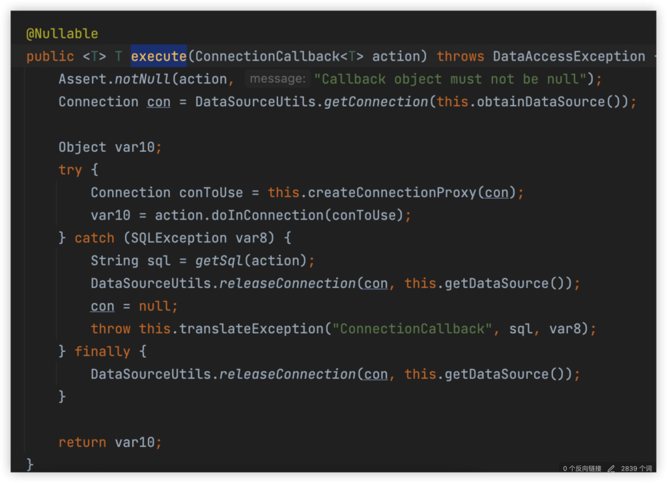Open the 0 个反向链接 backlinks indicator
The width and height of the screenshot is (667, 483).
tap(582, 469)
